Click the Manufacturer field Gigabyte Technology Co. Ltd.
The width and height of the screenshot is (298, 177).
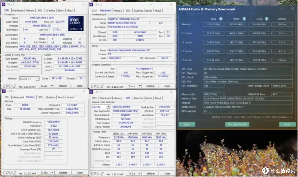pos(140,19)
